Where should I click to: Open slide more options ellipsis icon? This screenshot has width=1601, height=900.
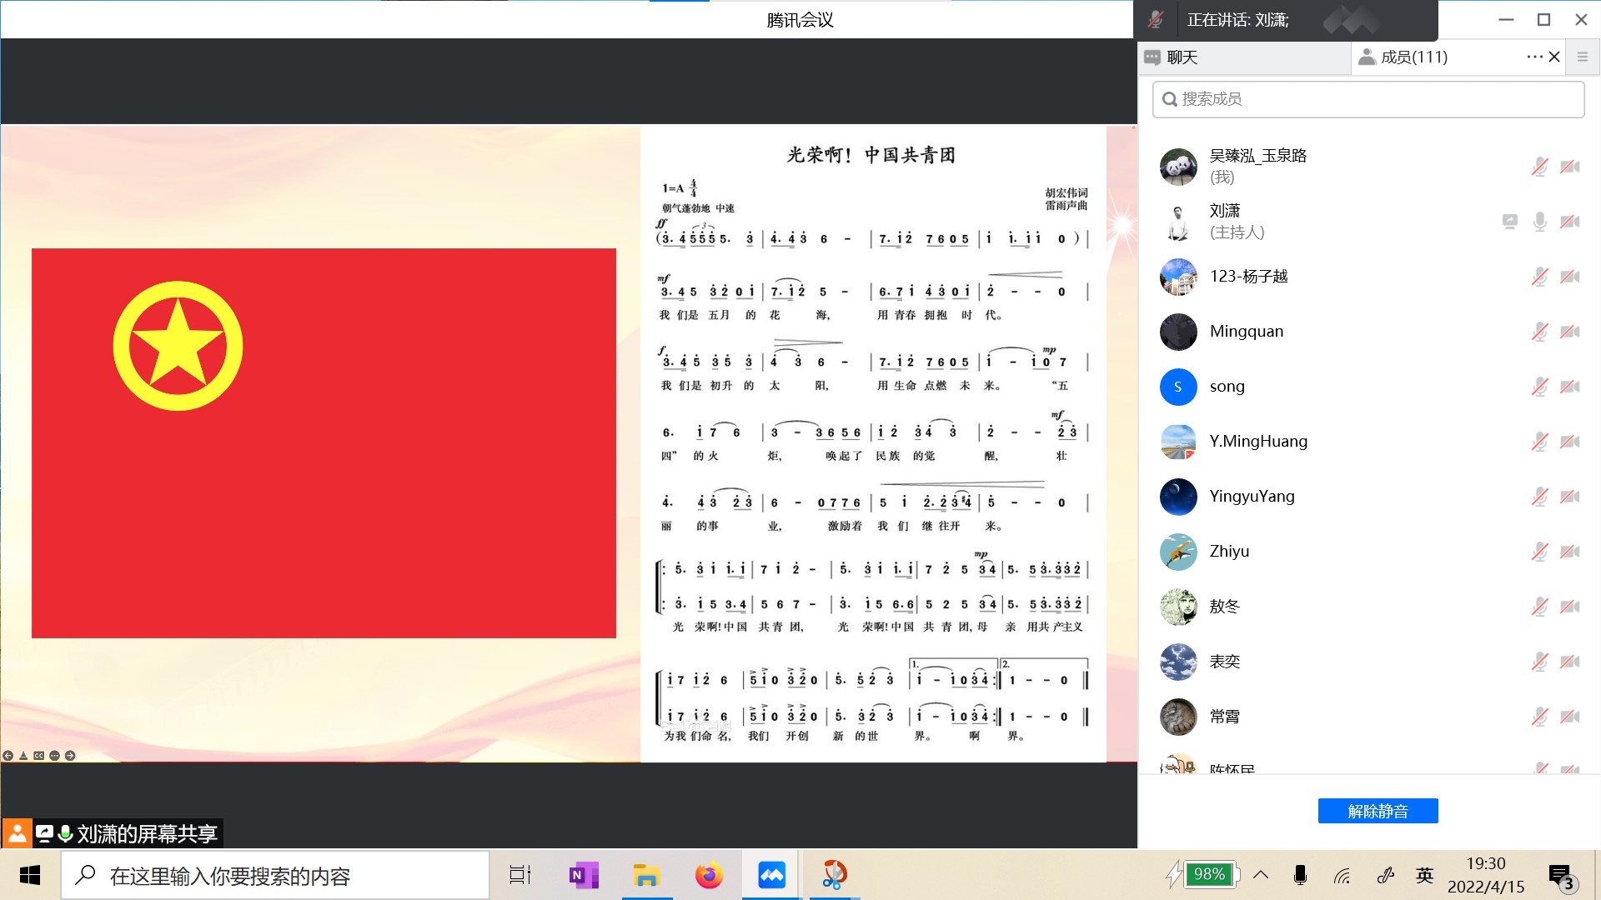point(54,756)
